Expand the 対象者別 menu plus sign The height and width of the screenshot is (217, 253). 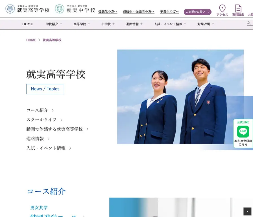tap(213, 24)
